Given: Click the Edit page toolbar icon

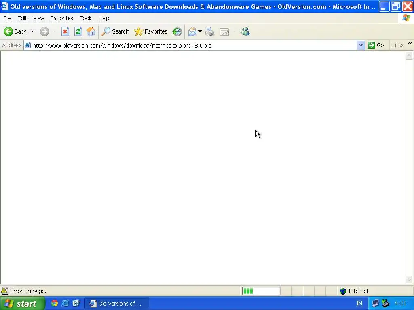Looking at the screenshot, I should 224,31.
